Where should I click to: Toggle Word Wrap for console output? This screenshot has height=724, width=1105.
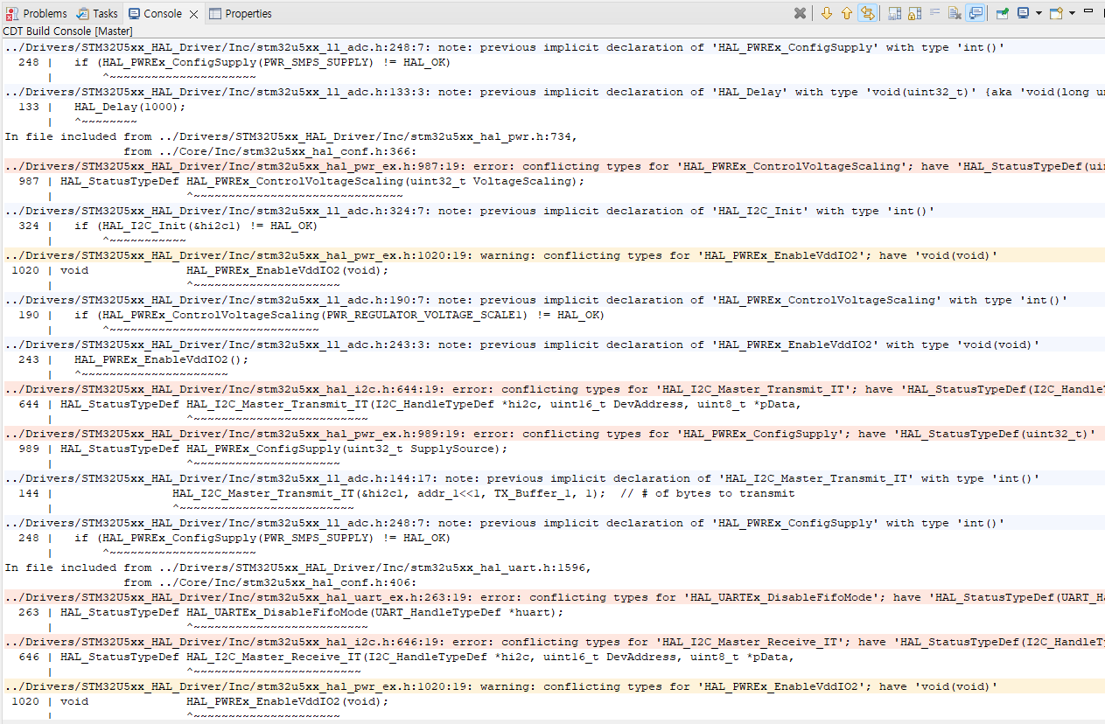click(x=934, y=13)
